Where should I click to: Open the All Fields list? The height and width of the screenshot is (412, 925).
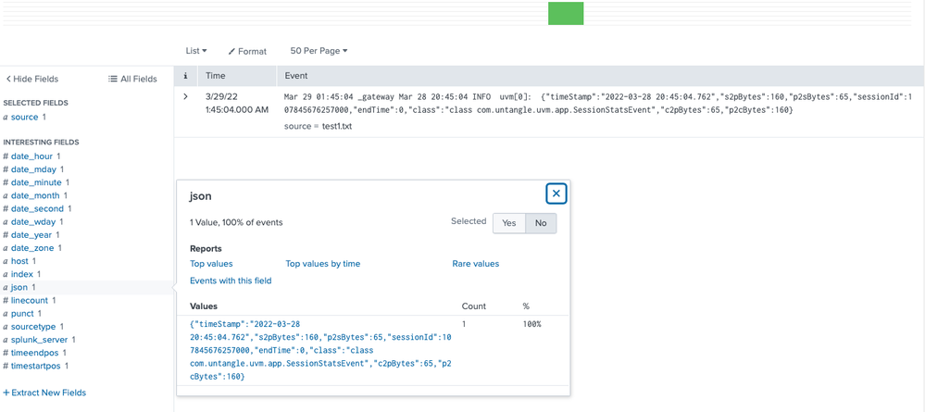point(132,79)
